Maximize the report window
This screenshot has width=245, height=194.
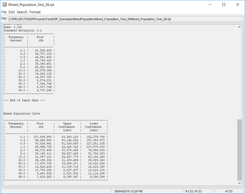coord(223,5)
